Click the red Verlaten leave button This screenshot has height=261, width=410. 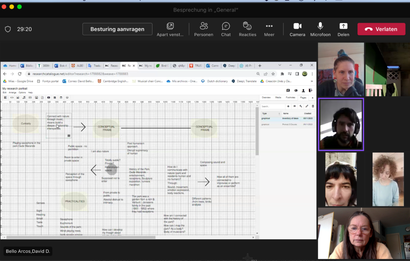click(x=381, y=29)
